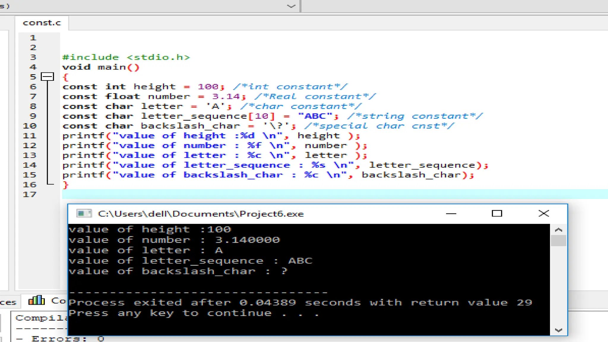Click the console scrollbar thumb
The width and height of the screenshot is (608, 342).
coord(558,240)
